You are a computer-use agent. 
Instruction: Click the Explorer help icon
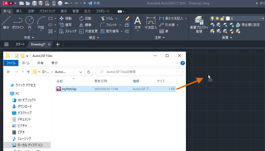[182, 63]
